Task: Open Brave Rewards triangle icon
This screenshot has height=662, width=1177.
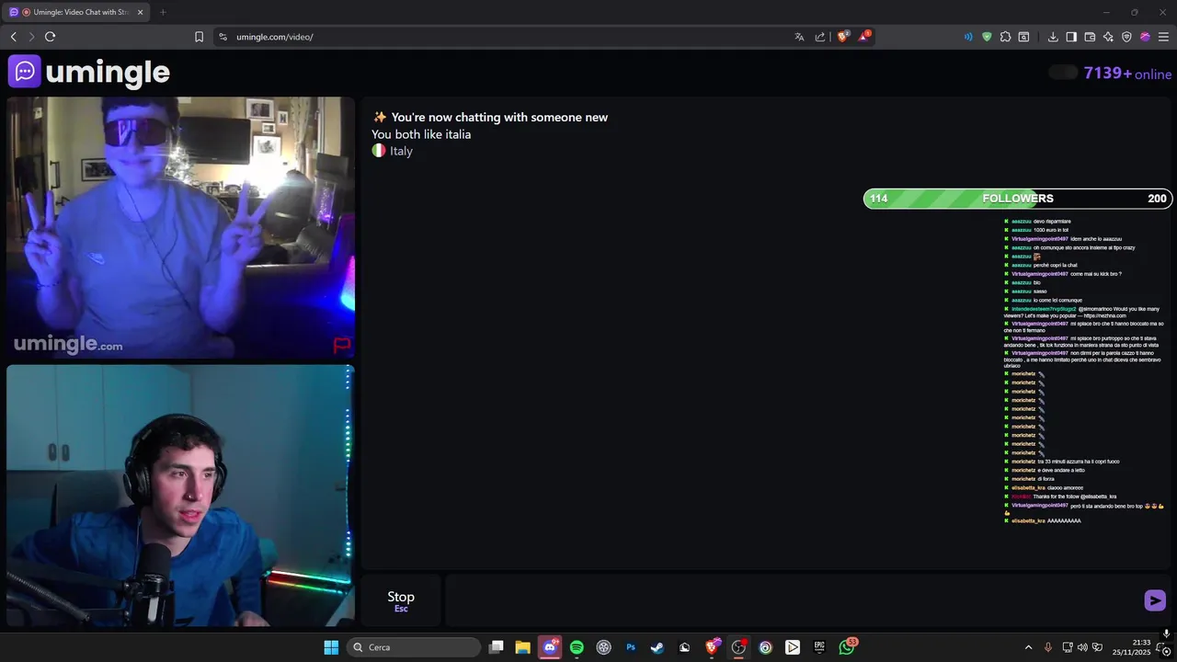Action: pyautogui.click(x=864, y=37)
